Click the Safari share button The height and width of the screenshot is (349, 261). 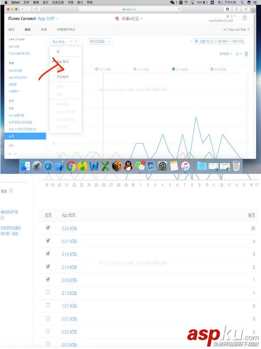[237, 9]
